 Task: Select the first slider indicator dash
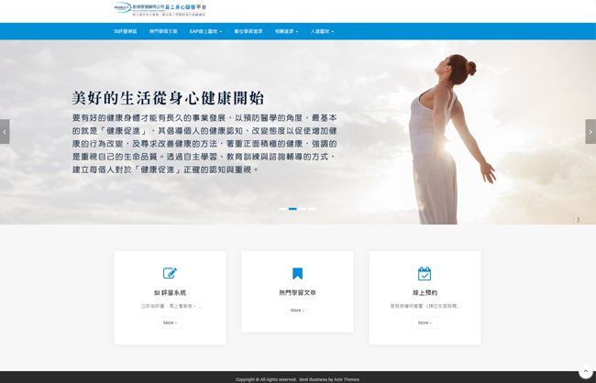(283, 209)
